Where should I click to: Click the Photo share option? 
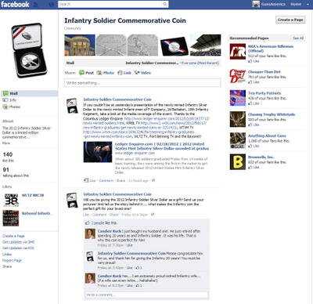coord(106,73)
